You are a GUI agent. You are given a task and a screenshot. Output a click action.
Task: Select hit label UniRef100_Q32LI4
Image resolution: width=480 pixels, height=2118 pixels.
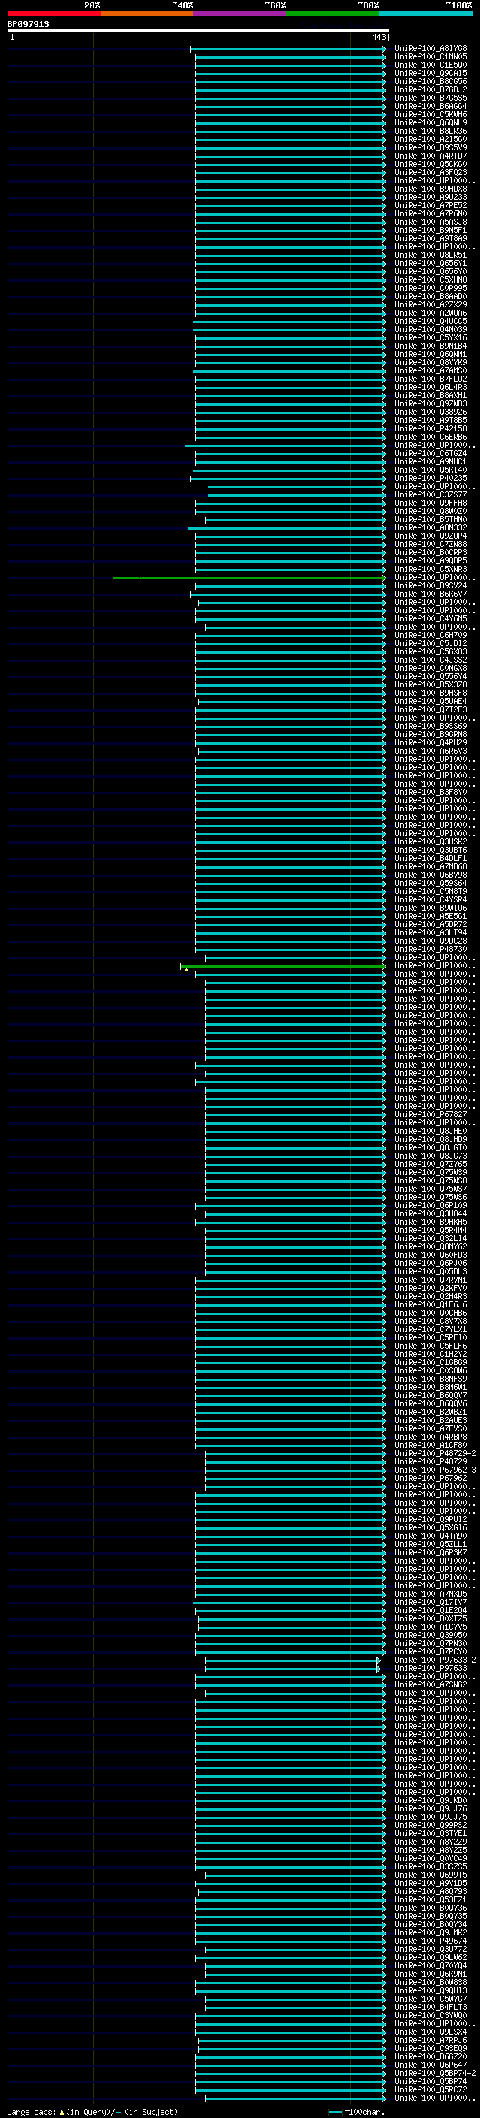click(x=430, y=1238)
